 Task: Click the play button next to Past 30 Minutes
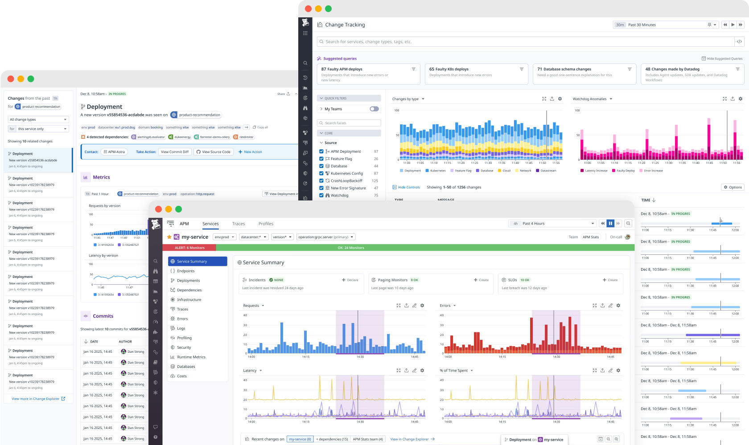coord(733,25)
